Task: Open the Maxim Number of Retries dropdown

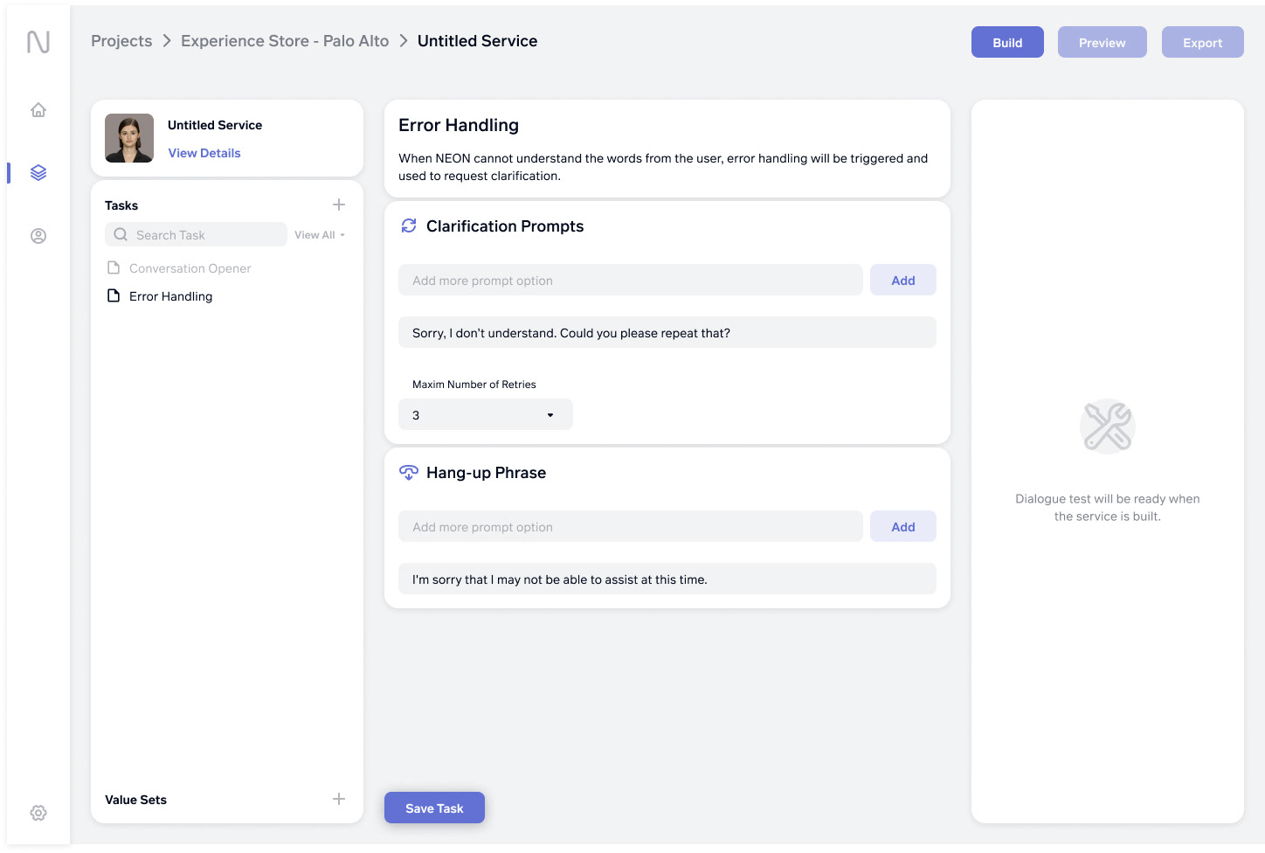Action: (485, 415)
